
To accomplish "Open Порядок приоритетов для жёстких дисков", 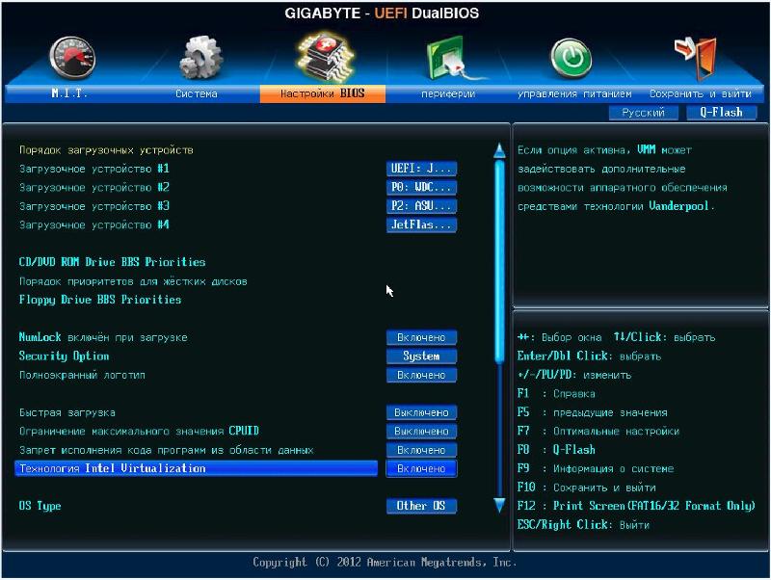I will click(133, 281).
